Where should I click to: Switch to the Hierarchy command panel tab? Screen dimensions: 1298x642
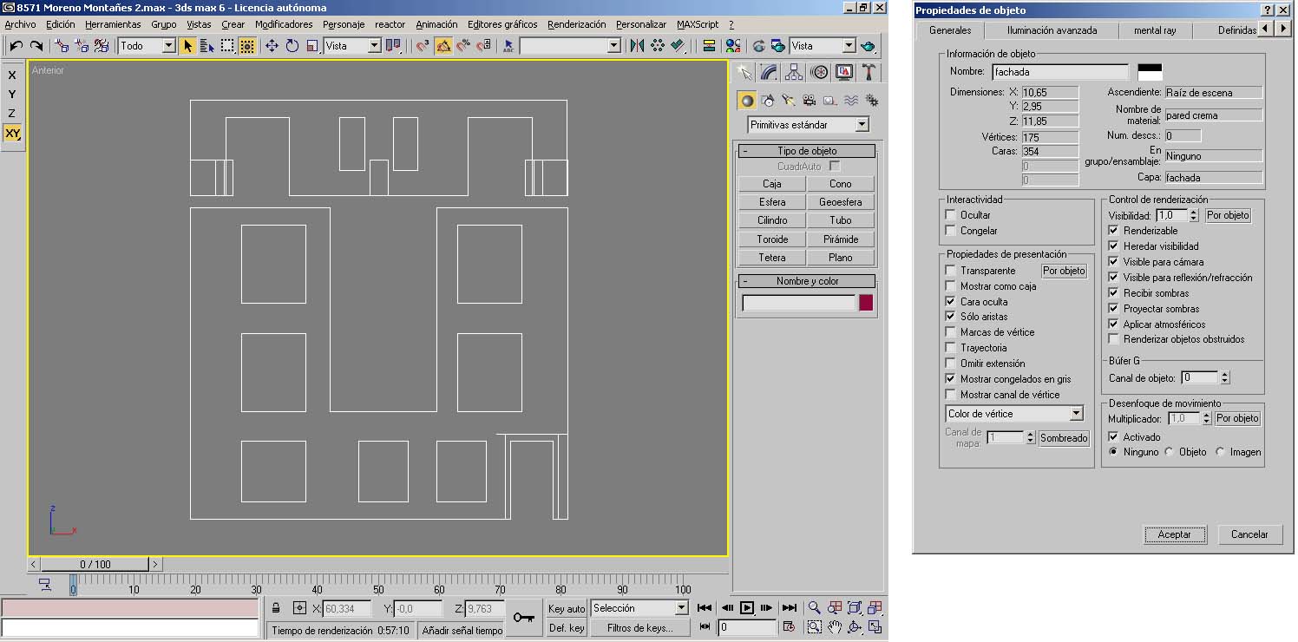[x=794, y=72]
